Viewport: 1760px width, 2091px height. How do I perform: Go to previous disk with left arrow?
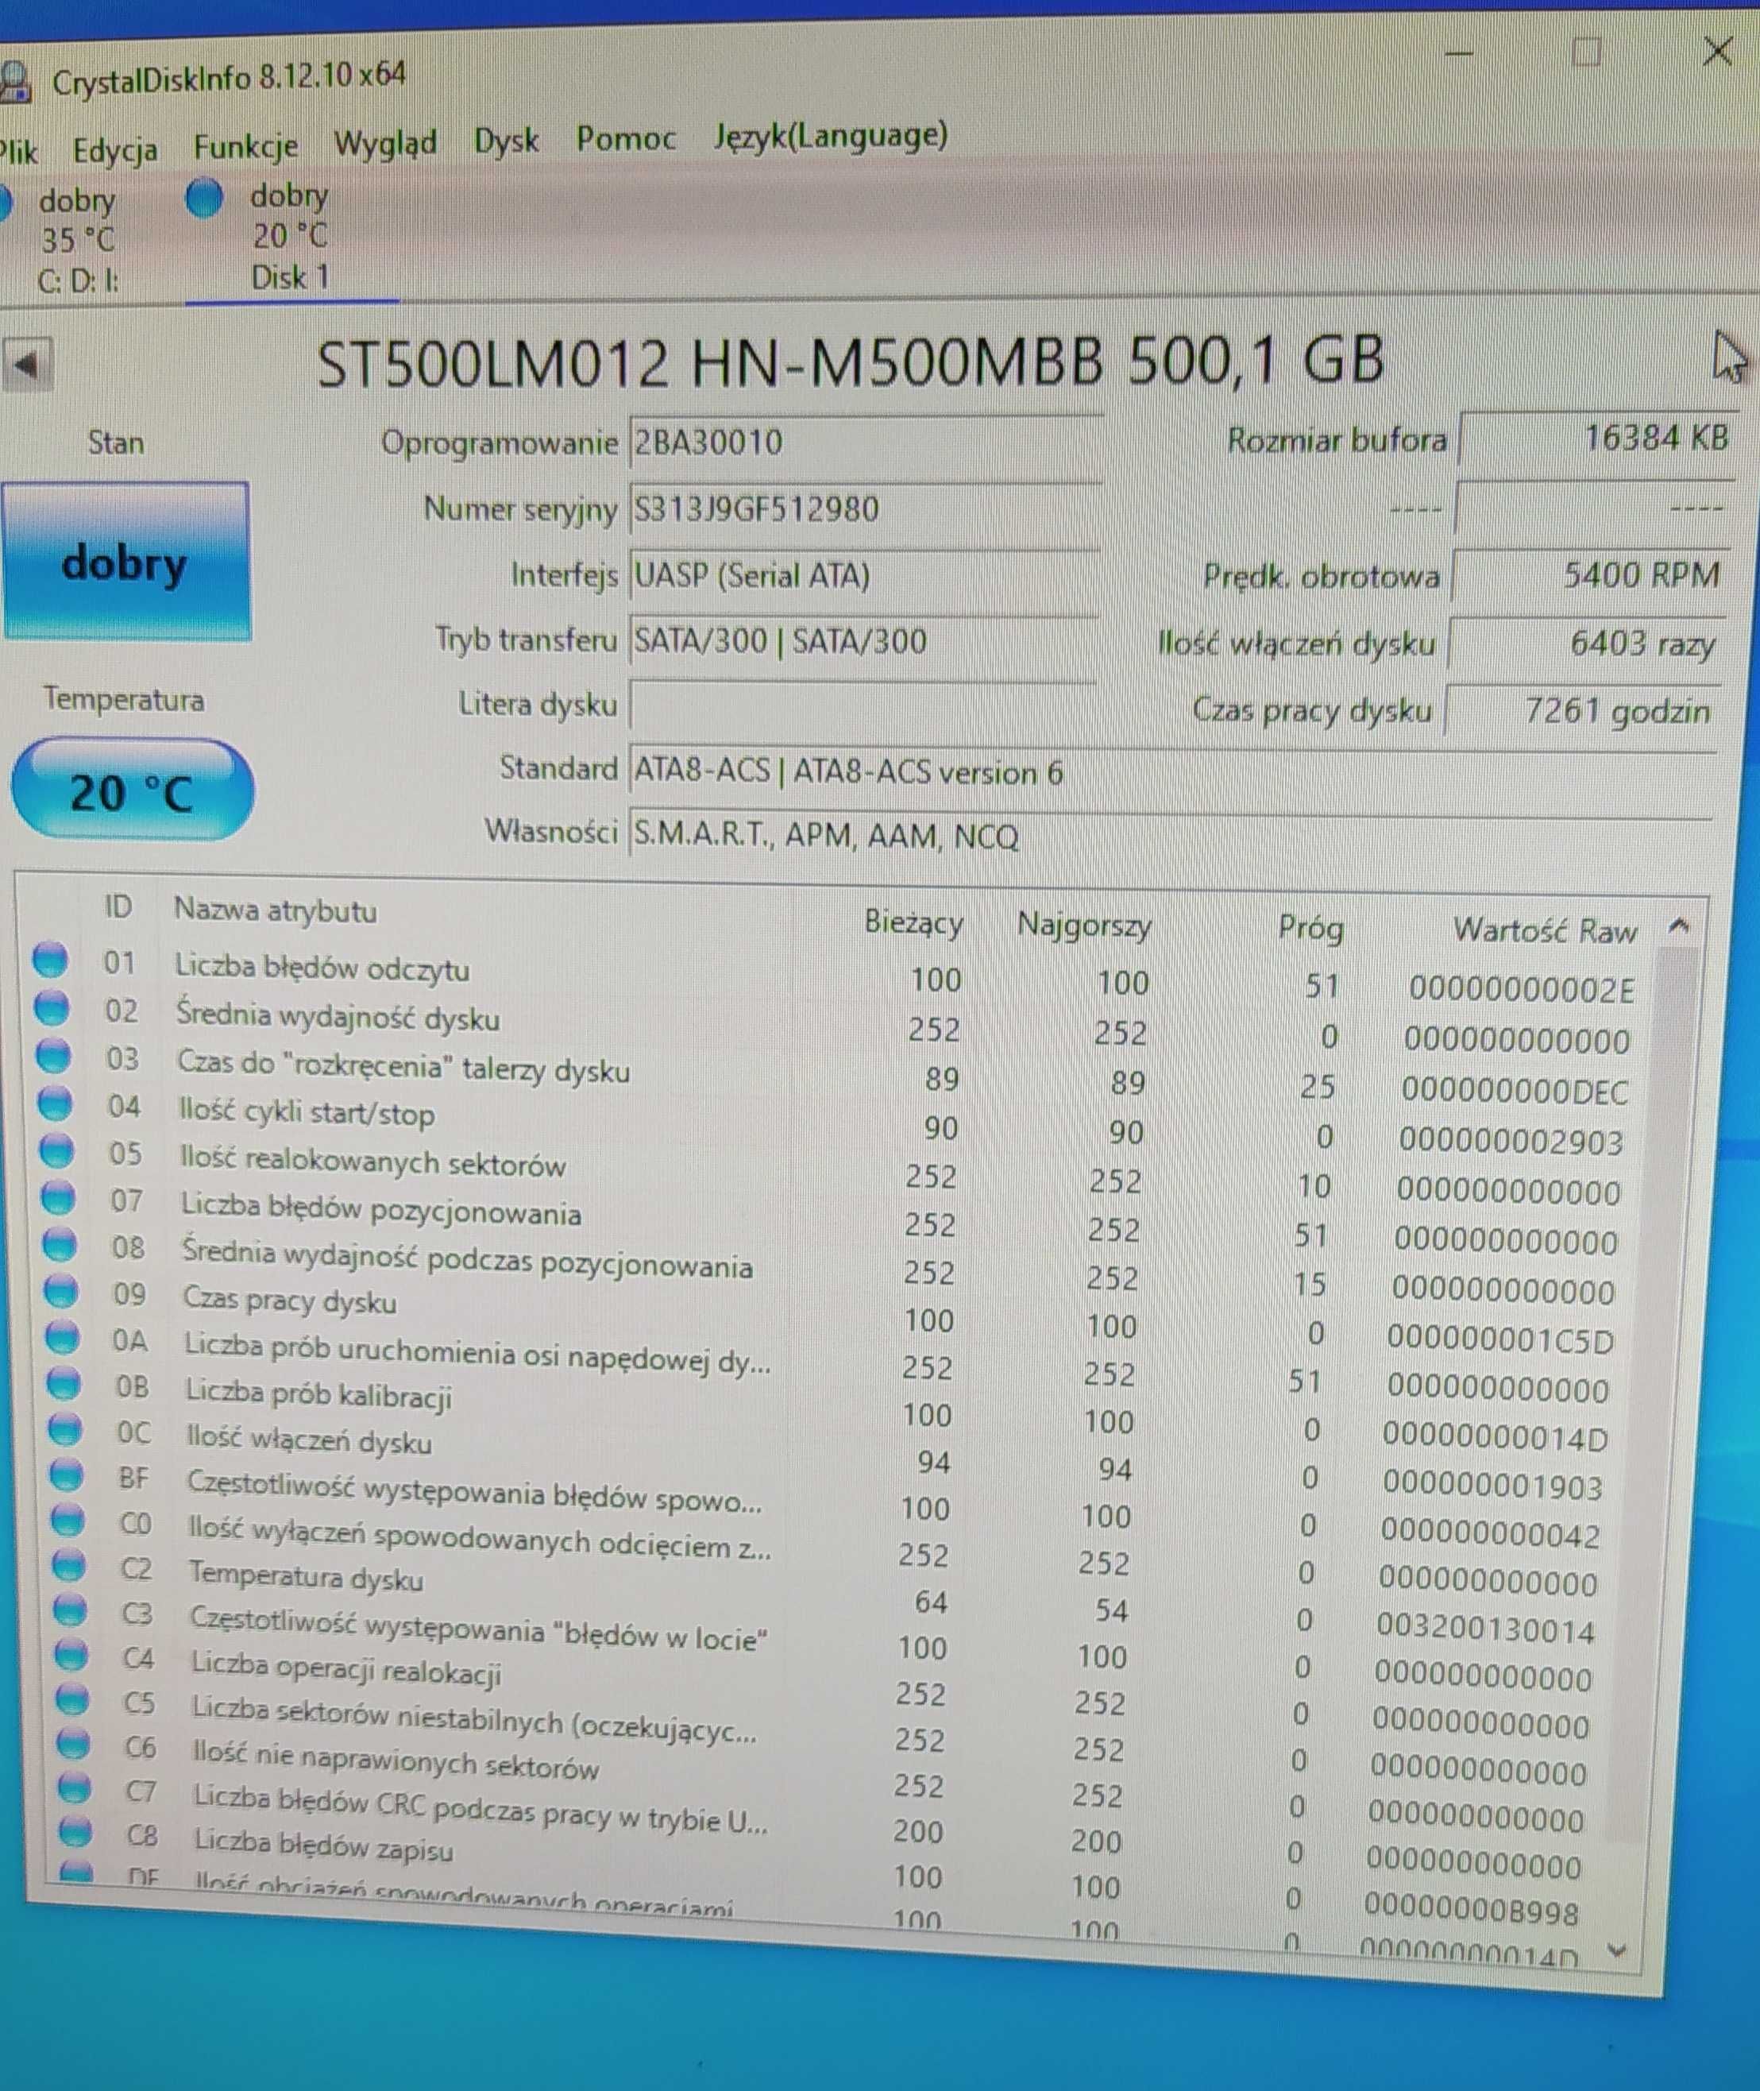pos(26,365)
